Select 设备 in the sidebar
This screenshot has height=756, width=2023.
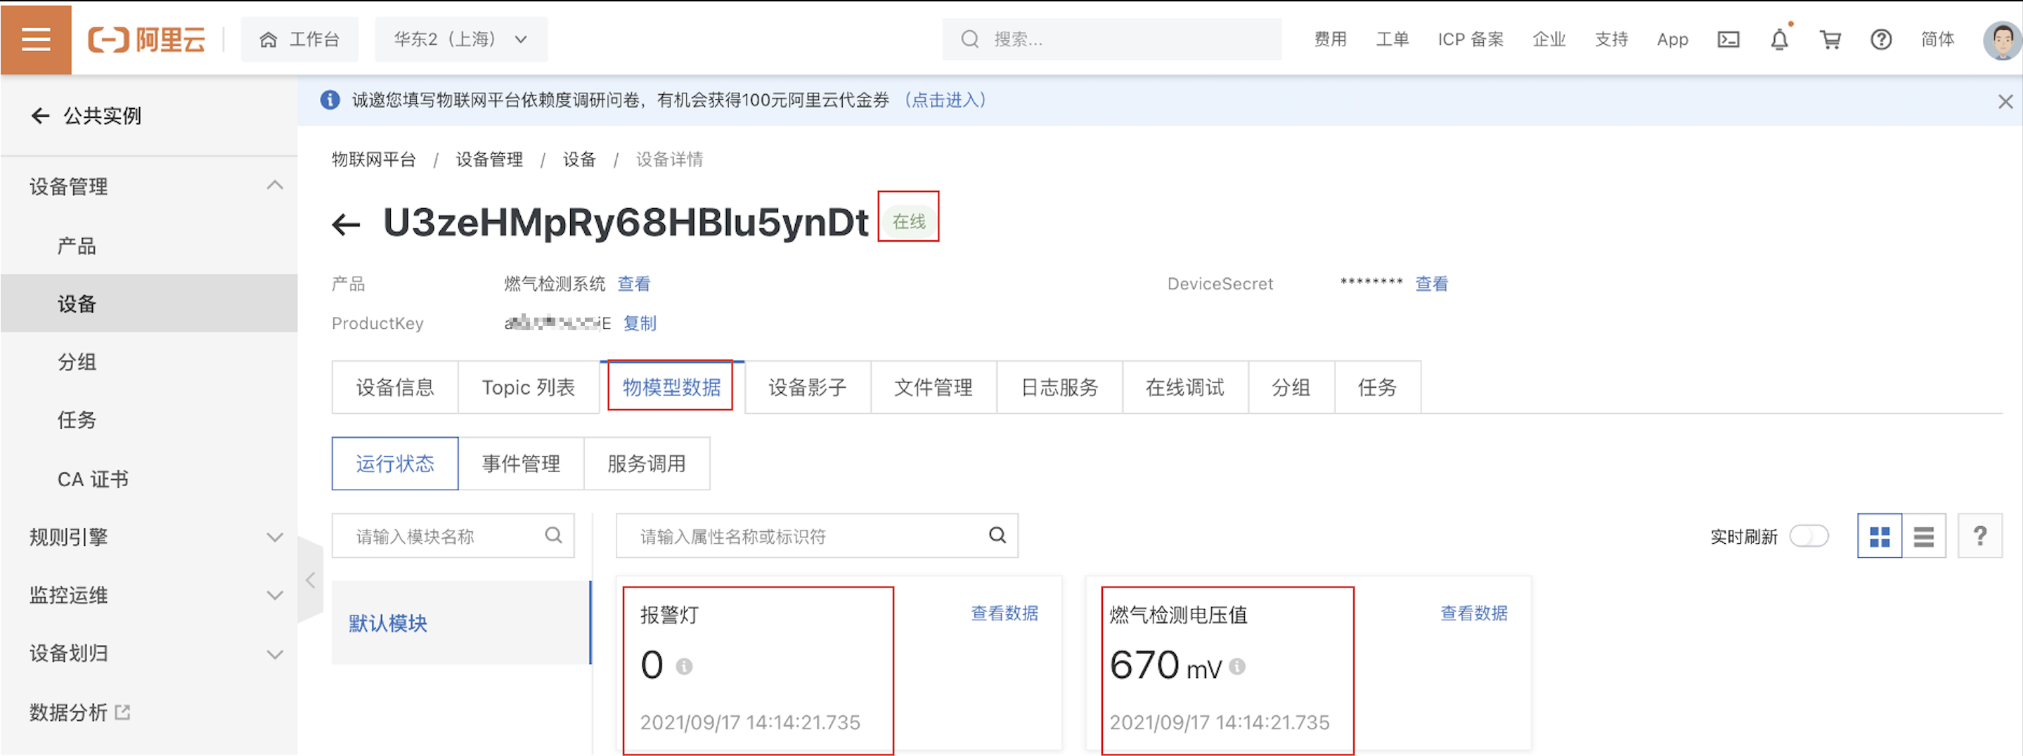click(149, 303)
